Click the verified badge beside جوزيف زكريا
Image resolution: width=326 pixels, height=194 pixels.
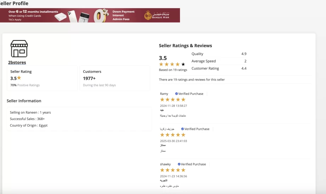(182, 129)
